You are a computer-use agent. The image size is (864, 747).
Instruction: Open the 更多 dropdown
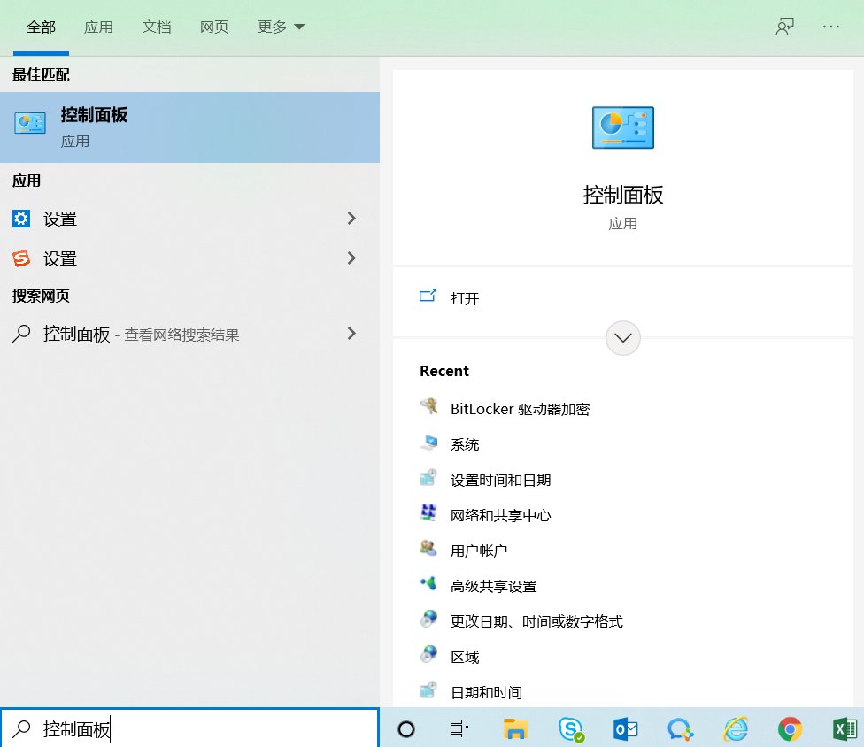tap(280, 27)
